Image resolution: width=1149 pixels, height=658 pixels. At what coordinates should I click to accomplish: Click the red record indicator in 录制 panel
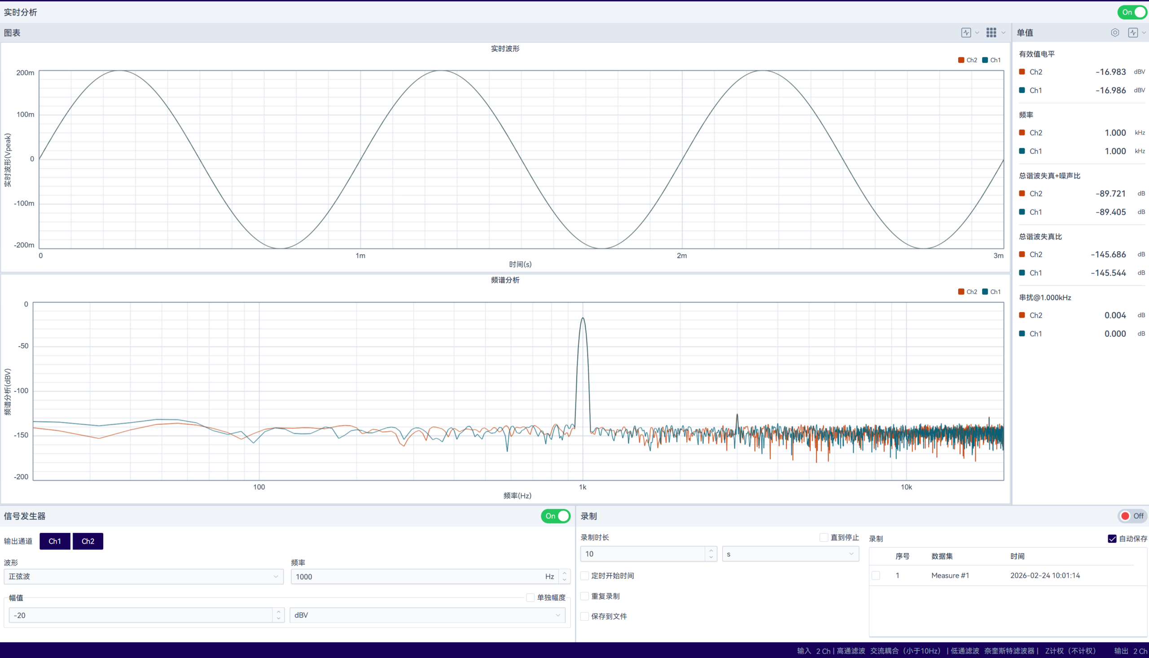pos(1125,516)
